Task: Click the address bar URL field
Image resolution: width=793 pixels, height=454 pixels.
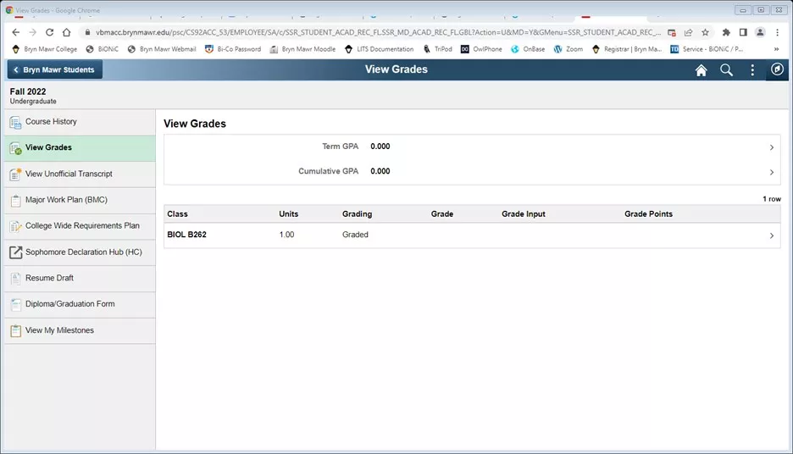Action: tap(378, 32)
